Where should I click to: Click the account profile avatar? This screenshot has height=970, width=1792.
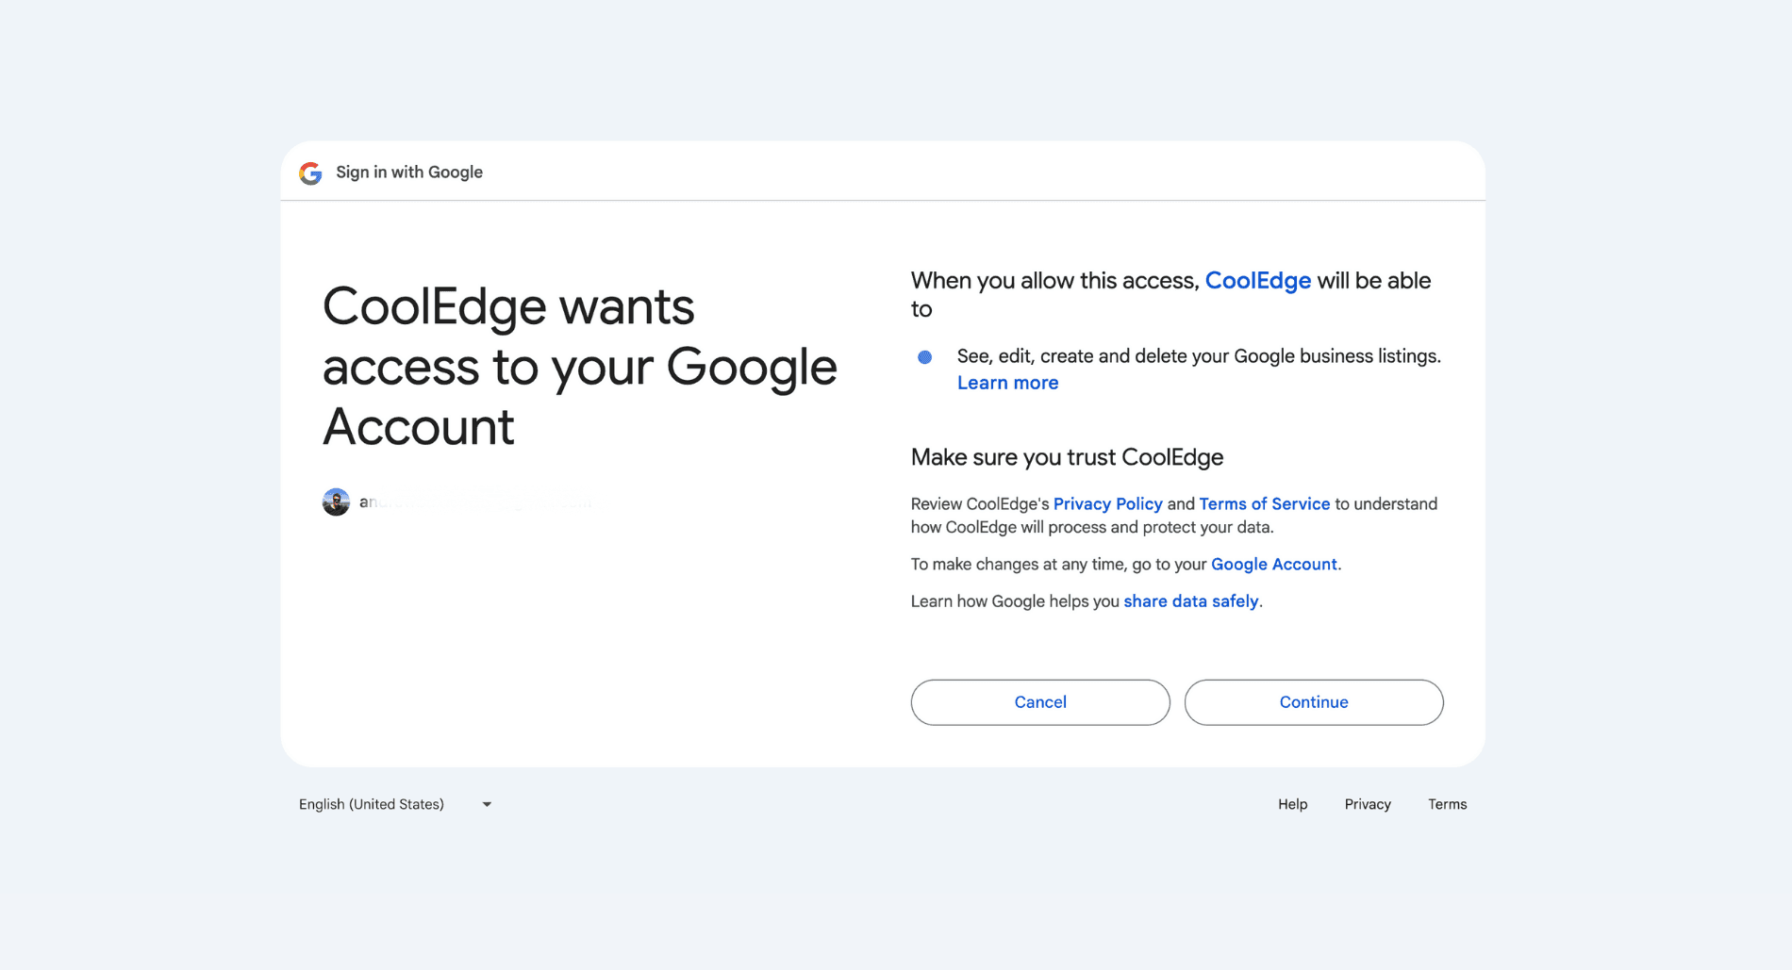click(336, 501)
